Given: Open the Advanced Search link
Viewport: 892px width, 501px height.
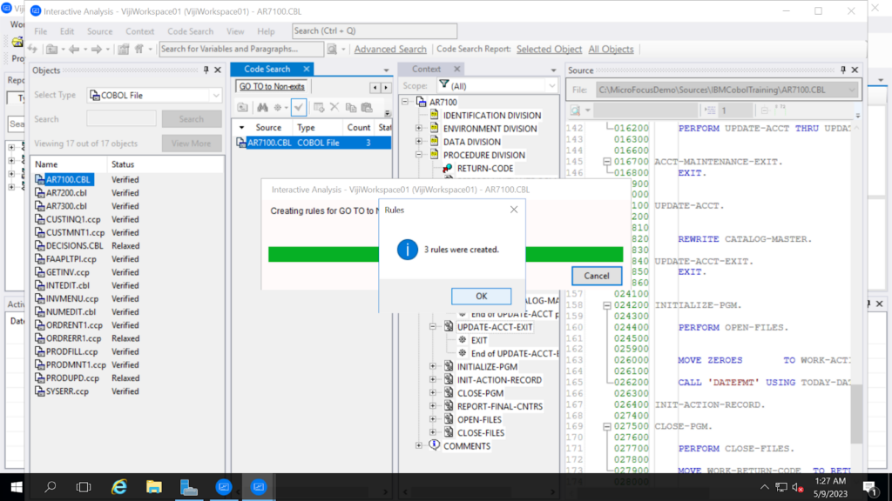Looking at the screenshot, I should [x=390, y=49].
